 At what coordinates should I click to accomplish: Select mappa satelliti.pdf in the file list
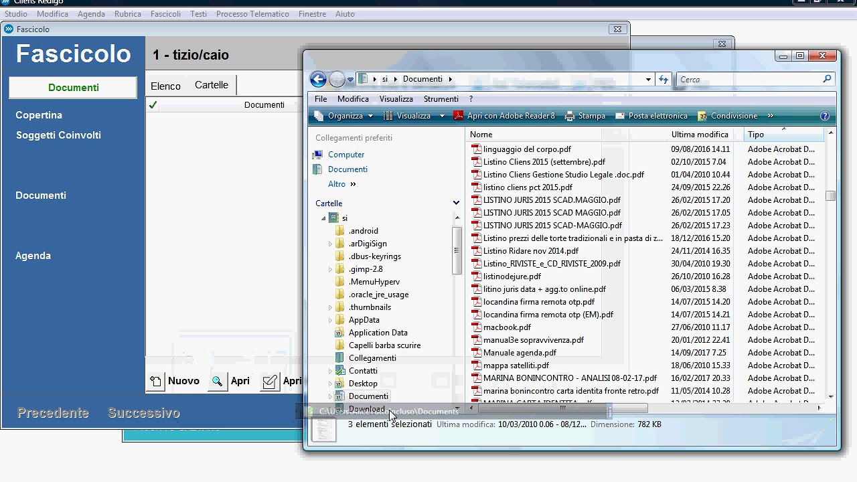point(516,366)
